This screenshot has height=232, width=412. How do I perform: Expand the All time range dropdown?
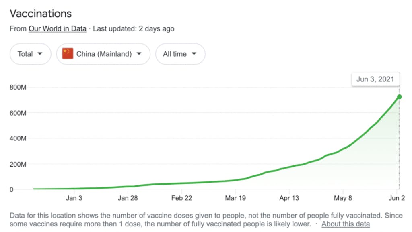coord(180,54)
